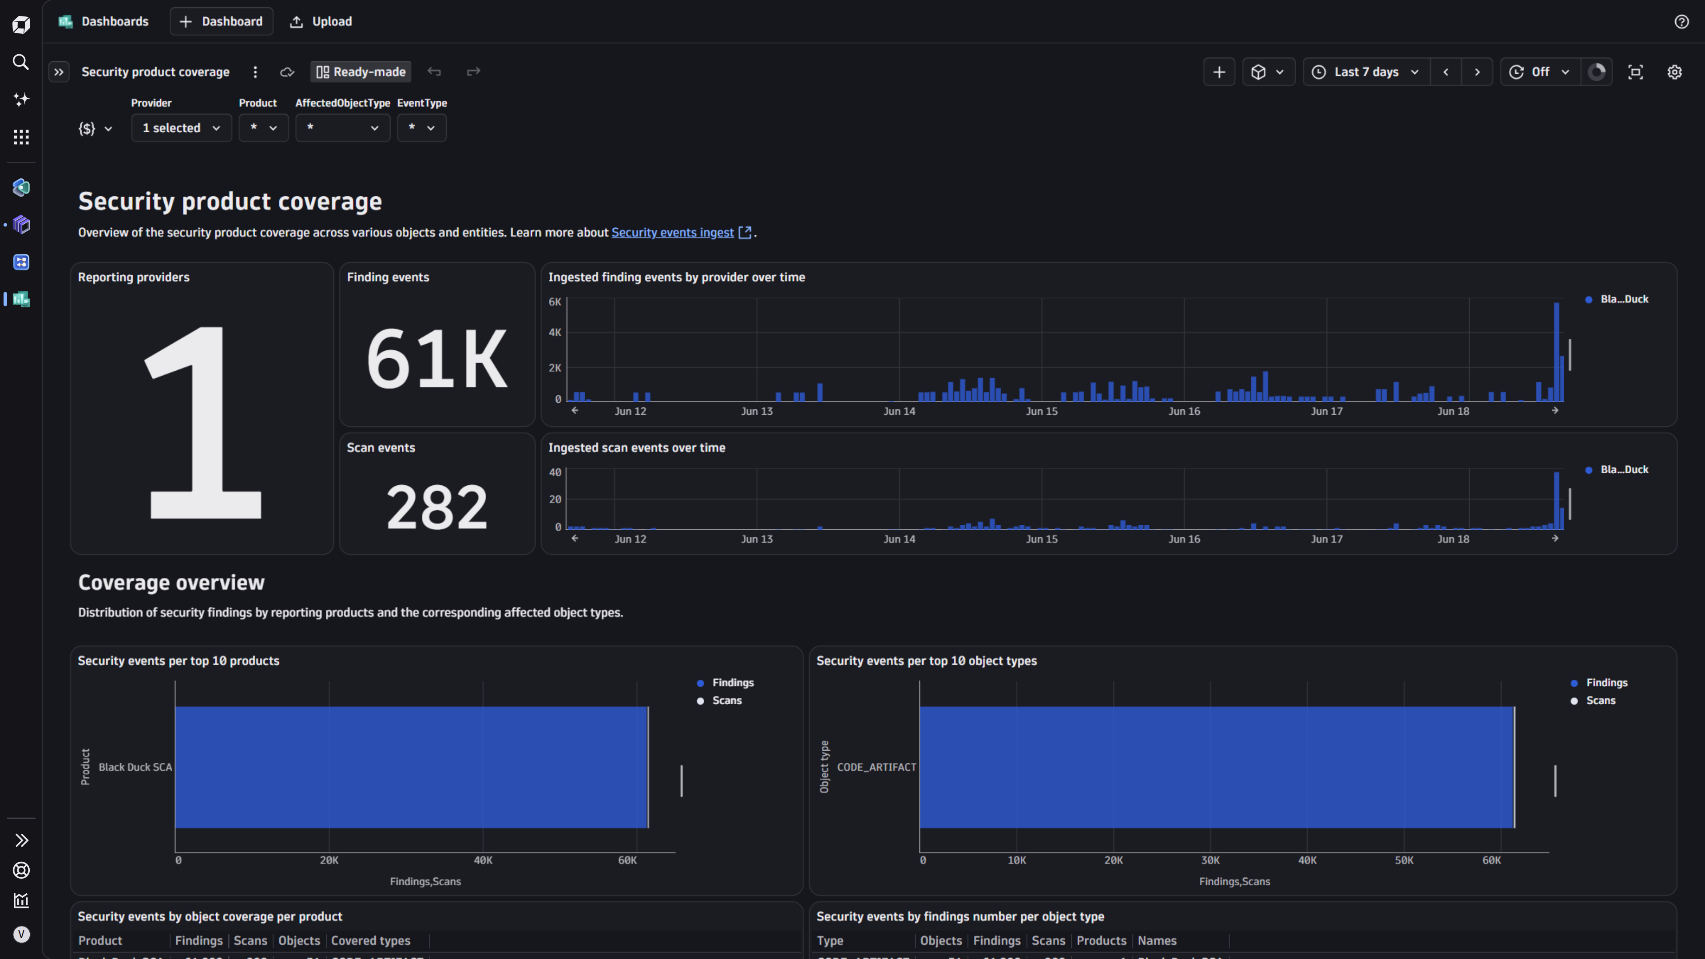This screenshot has height=959, width=1705.
Task: Pan scan events chart left arrow
Action: [x=575, y=538]
